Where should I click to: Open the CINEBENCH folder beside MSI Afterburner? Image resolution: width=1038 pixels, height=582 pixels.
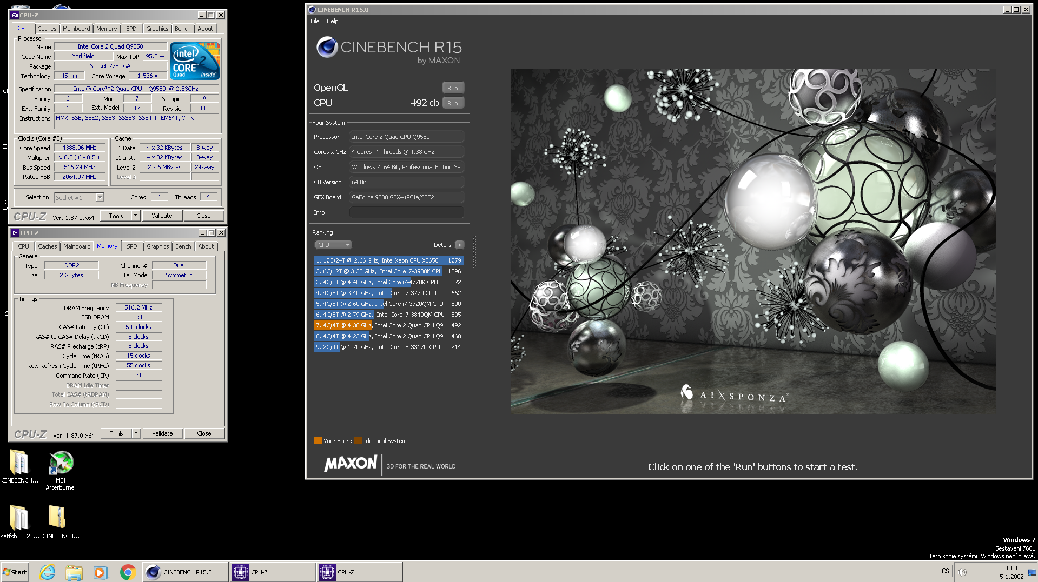click(x=19, y=466)
